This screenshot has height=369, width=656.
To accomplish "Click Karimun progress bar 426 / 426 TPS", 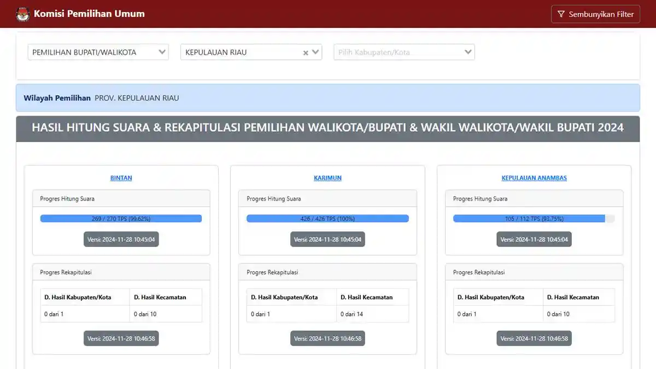I will pos(327,219).
